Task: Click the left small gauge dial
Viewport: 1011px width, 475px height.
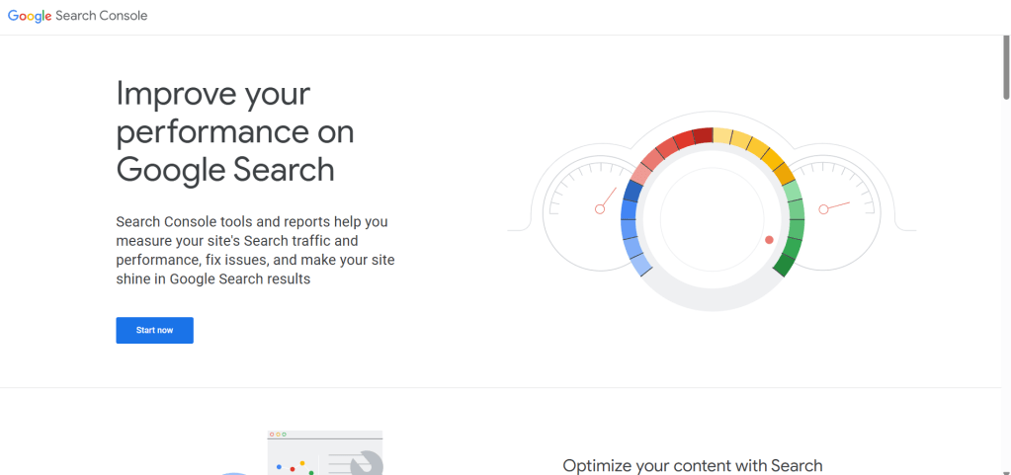Action: (588, 211)
